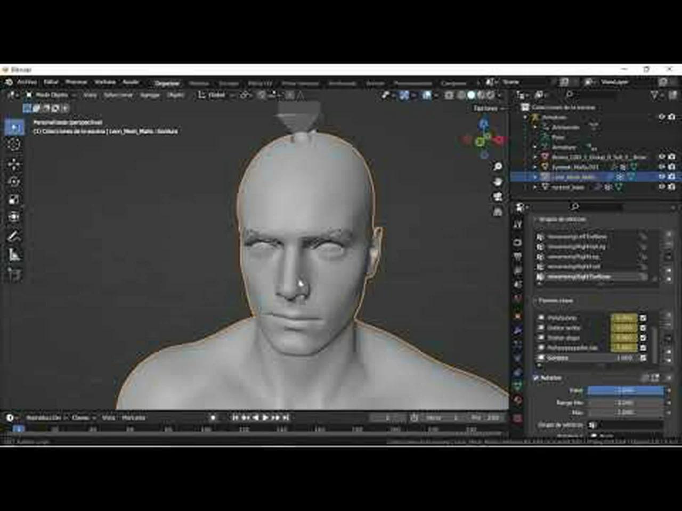Click the outliner search field
This screenshot has height=511, width=682.
click(590, 95)
